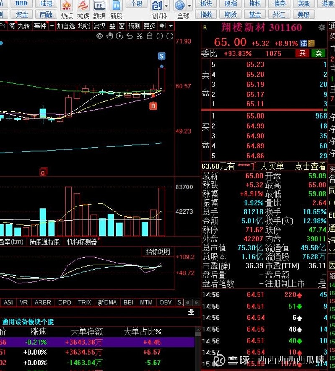Click the 指标说明 indicator description button

158,252
